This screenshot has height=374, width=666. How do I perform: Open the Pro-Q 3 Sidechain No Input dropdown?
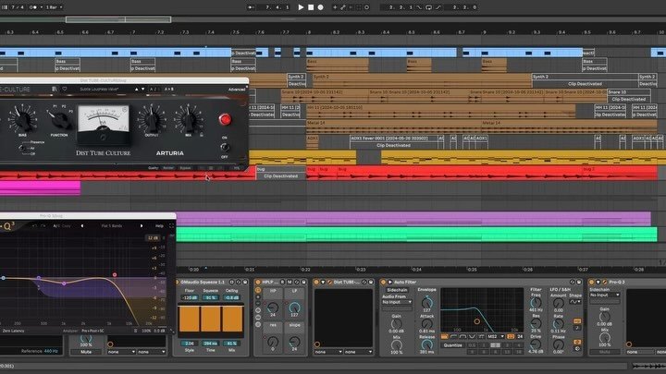pyautogui.click(x=603, y=296)
